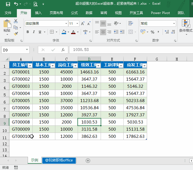Open Conditional Formatting menu
Viewport: 193px width, 170px height.
pos(186,27)
